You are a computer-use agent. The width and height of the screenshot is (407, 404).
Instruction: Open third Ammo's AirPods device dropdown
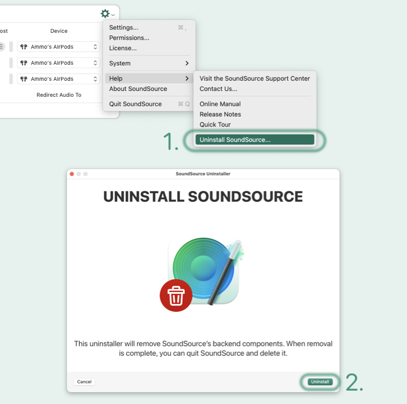59,79
